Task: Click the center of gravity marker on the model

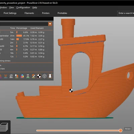Action: (71, 90)
